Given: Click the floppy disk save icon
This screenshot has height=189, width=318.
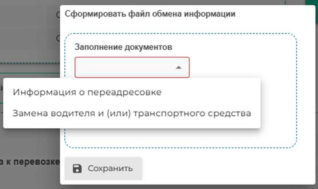Looking at the screenshot, I should click(x=77, y=169).
